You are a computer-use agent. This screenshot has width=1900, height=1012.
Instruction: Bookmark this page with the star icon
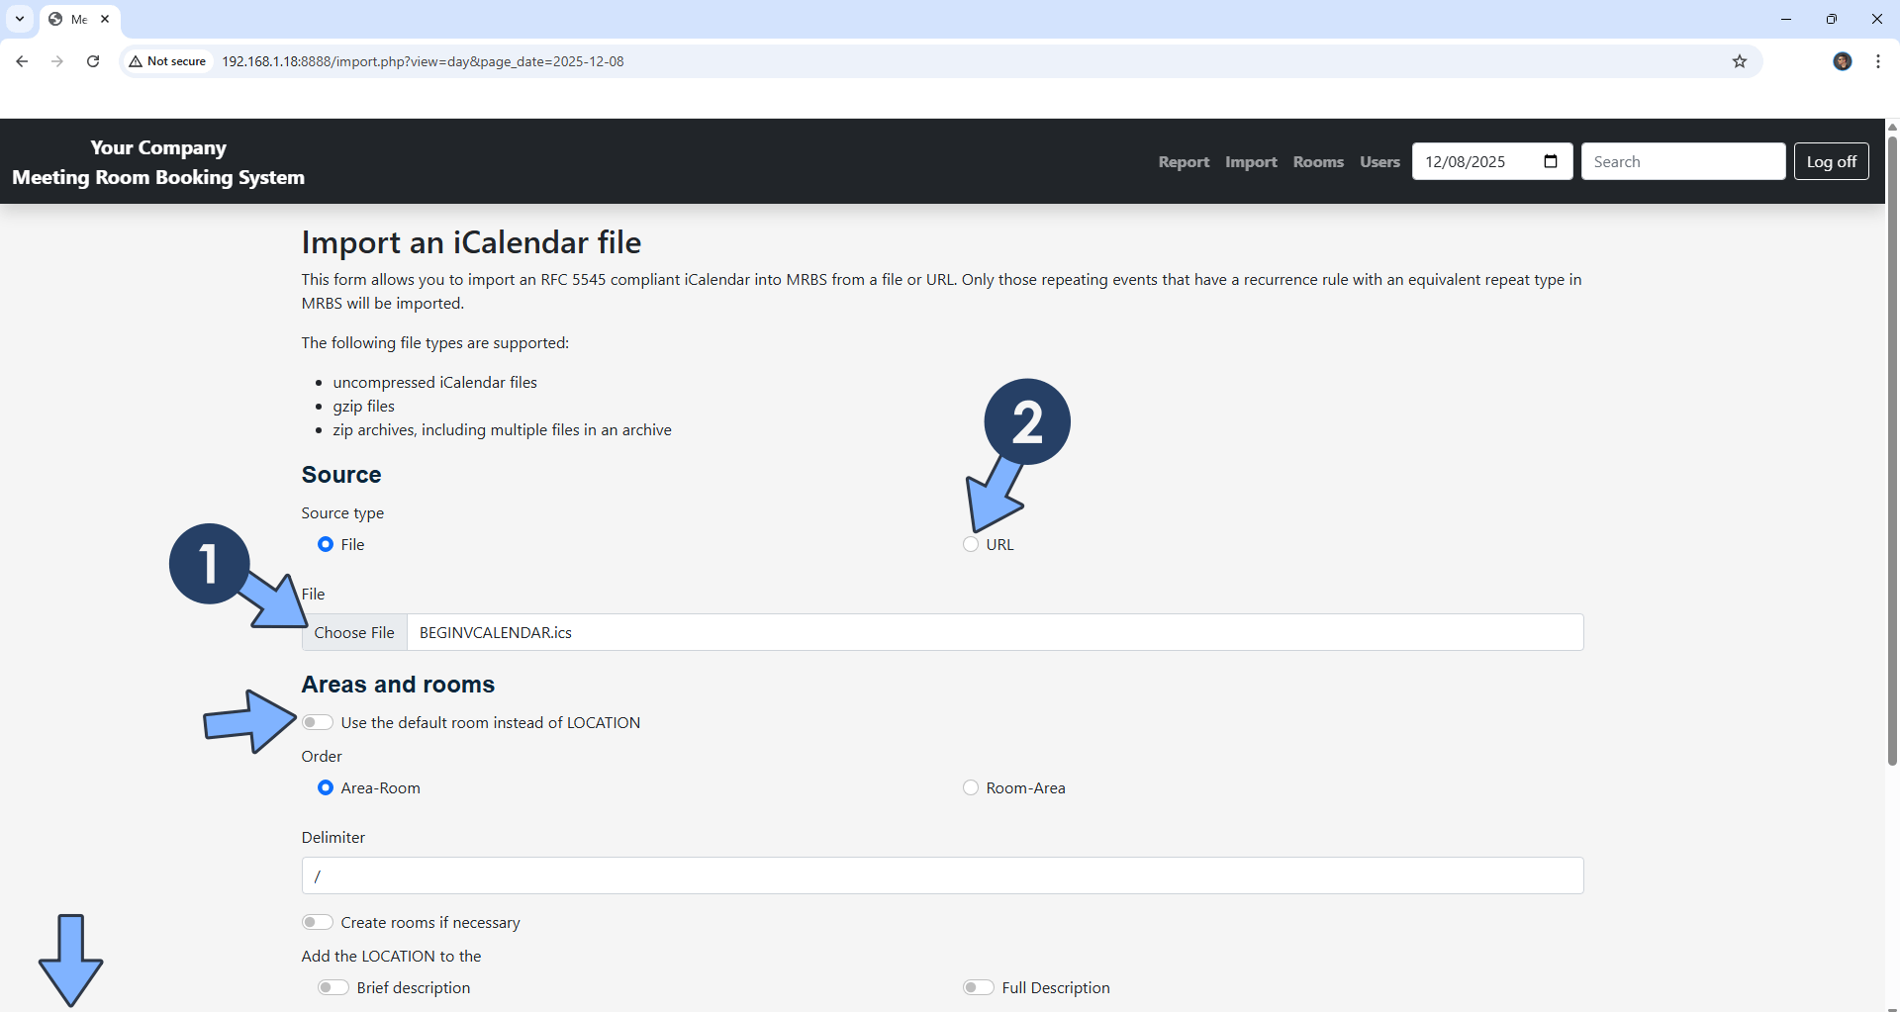[1740, 61]
